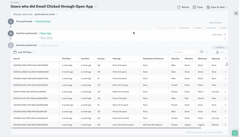Click the 'Monthly' subscription cell
The image size is (239, 137).
215,125
